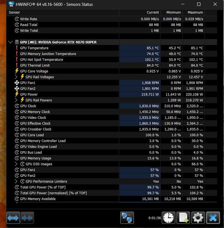
Task: Click thermometer icon of GPU Memory Junction Temperature
Action: tap(17, 54)
